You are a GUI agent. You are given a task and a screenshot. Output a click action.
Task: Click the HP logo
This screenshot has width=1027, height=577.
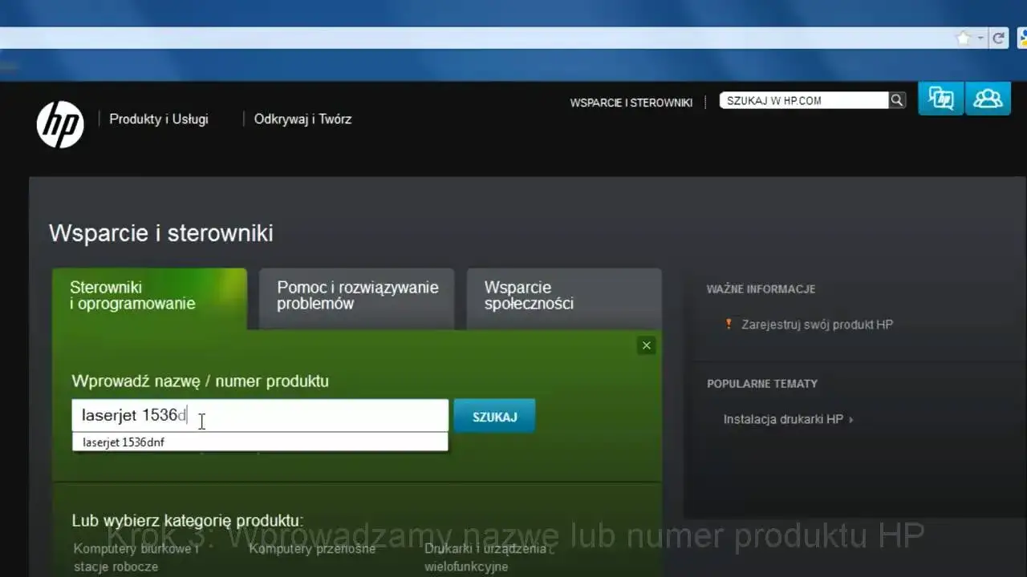pos(60,124)
